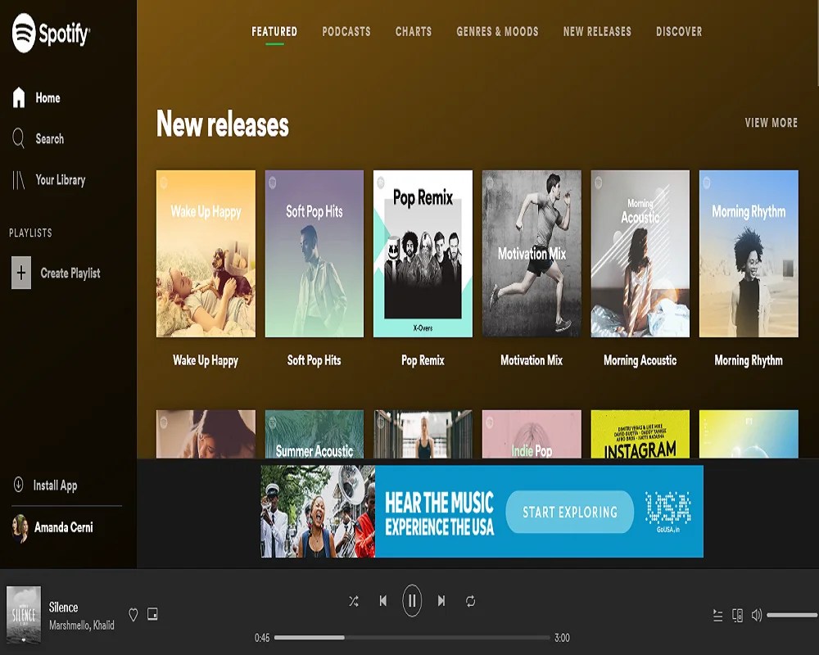Switch to the Charts tab

pyautogui.click(x=414, y=31)
